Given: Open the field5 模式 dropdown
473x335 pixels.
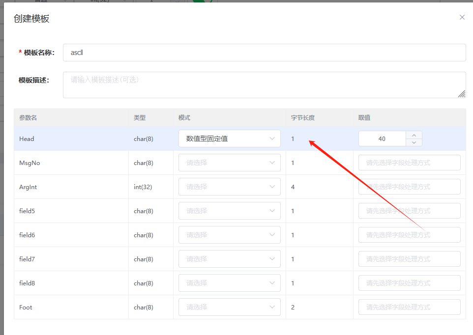Looking at the screenshot, I should [x=229, y=211].
